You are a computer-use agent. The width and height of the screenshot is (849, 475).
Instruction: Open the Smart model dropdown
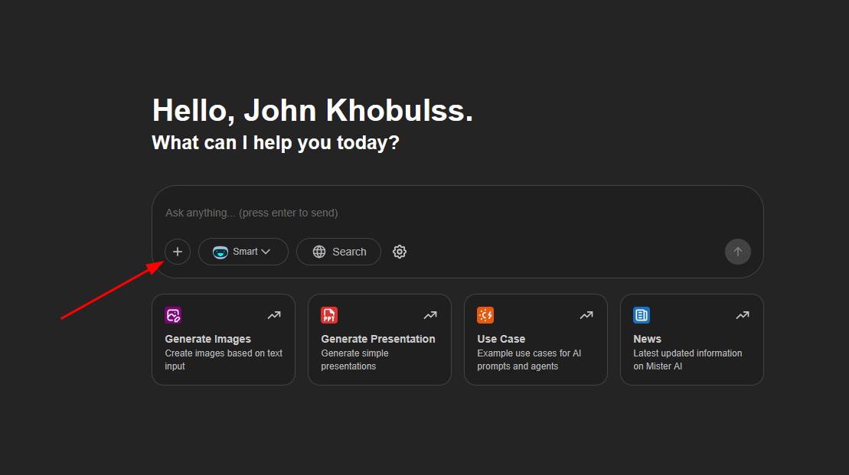coord(243,252)
